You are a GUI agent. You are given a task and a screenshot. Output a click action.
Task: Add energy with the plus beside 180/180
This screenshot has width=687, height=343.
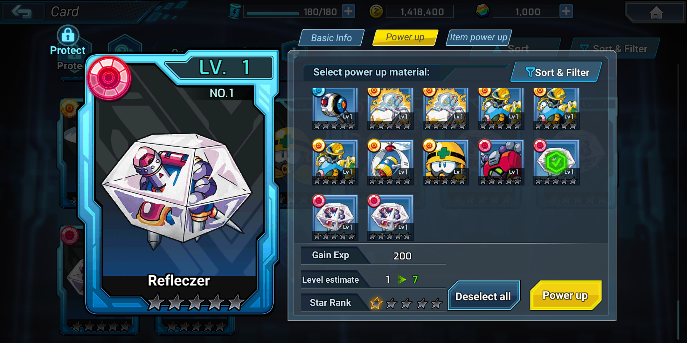click(x=348, y=11)
